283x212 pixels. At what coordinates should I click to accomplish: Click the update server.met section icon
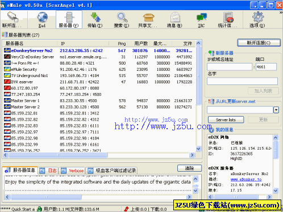pyautogui.click(x=211, y=101)
